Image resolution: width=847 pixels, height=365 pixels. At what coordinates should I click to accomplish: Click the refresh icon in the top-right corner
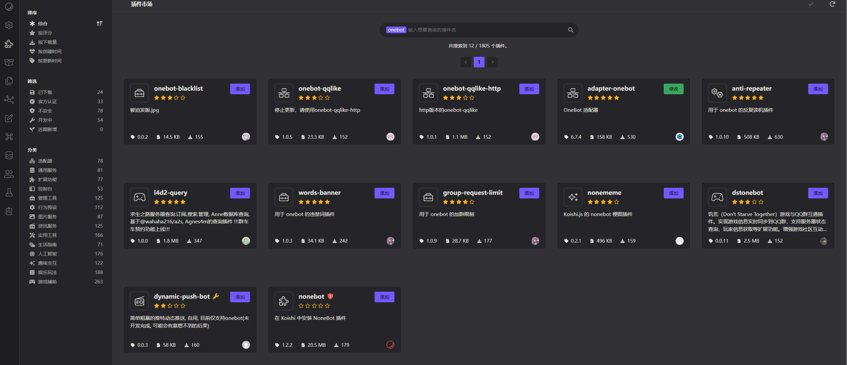click(832, 4)
